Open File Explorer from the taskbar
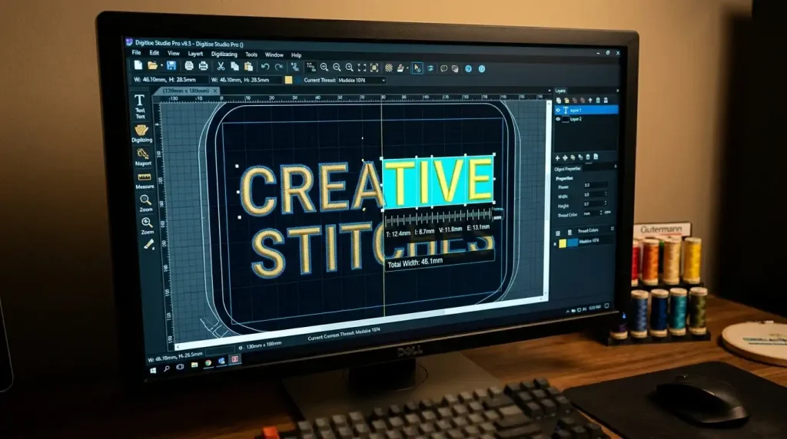This screenshot has width=787, height=439. pyautogui.click(x=194, y=365)
